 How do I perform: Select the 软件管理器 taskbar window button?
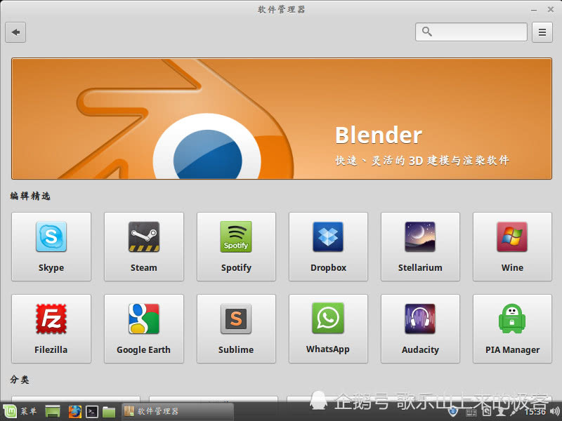click(x=178, y=411)
